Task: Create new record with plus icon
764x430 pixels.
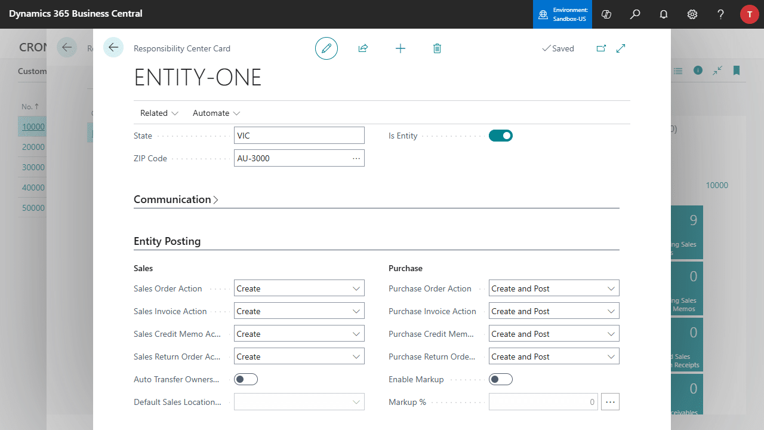Action: (401, 48)
